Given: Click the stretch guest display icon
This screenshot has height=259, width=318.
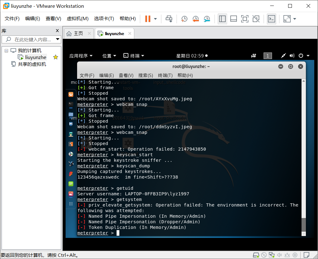Looking at the screenshot, I should tap(287, 19).
